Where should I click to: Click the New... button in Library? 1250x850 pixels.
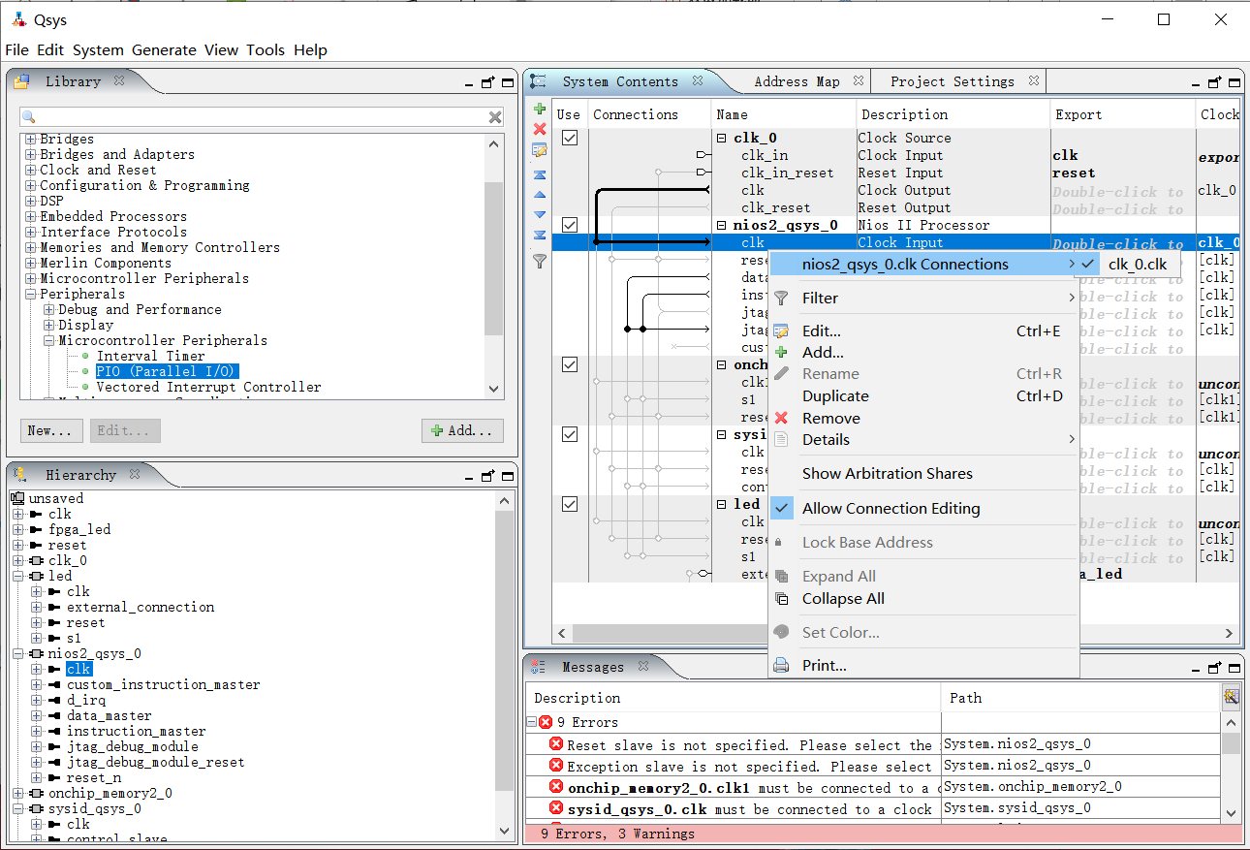(50, 430)
